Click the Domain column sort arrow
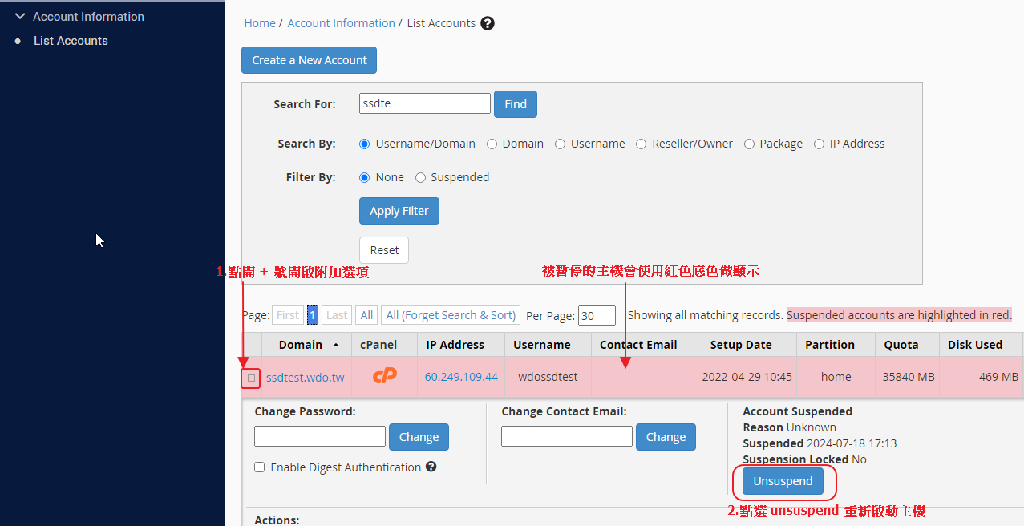This screenshot has height=526, width=1024. (x=335, y=345)
